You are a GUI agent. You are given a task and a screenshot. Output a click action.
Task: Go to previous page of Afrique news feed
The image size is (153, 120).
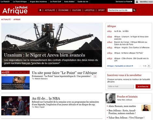point(140,66)
